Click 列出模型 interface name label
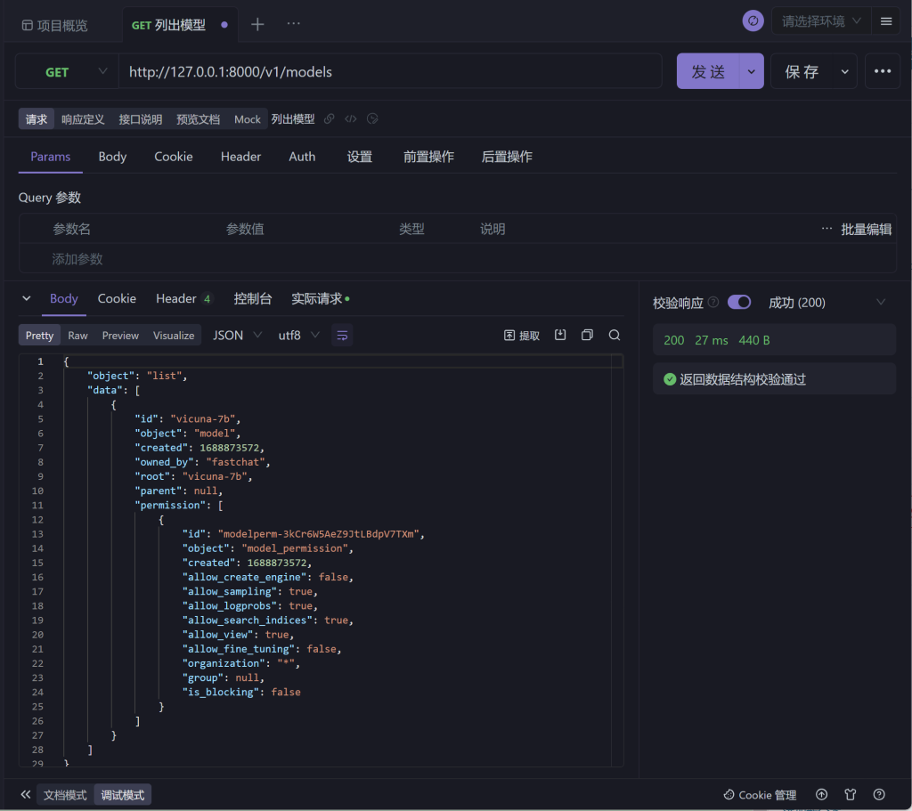 293,119
